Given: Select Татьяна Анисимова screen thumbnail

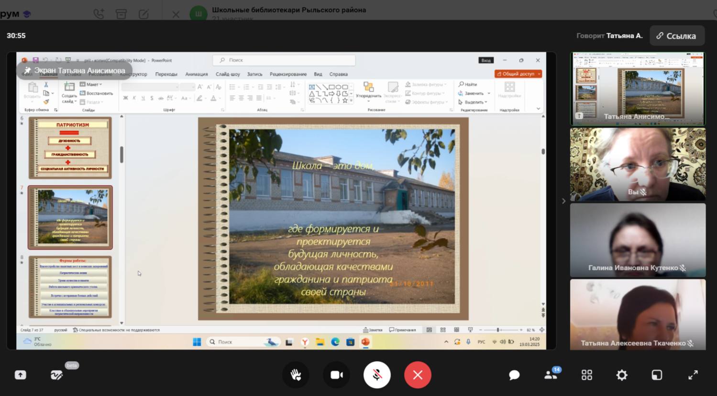Looking at the screenshot, I should tap(638, 88).
